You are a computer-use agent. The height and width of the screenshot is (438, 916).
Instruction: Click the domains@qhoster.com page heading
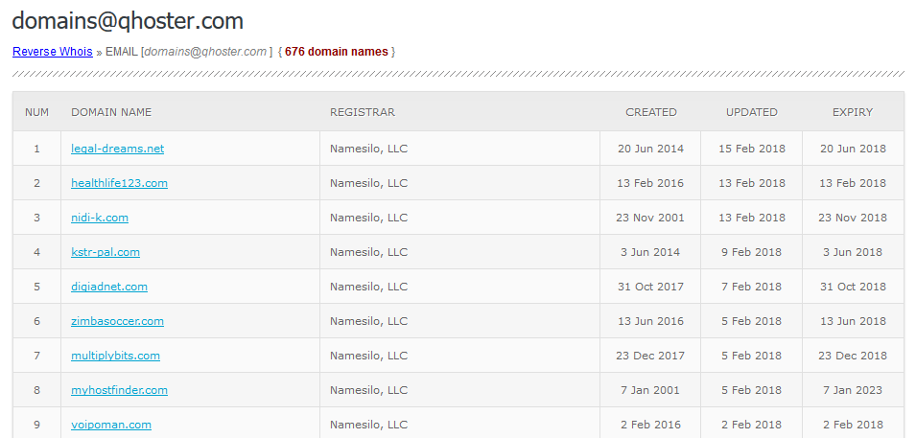pyautogui.click(x=128, y=21)
